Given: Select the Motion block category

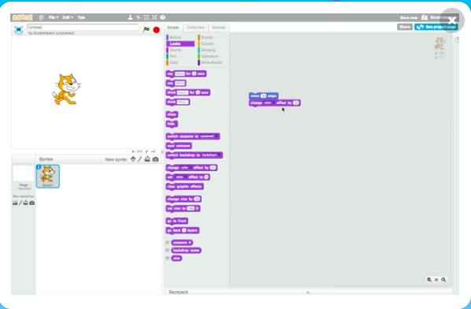Looking at the screenshot, I should click(x=180, y=37).
